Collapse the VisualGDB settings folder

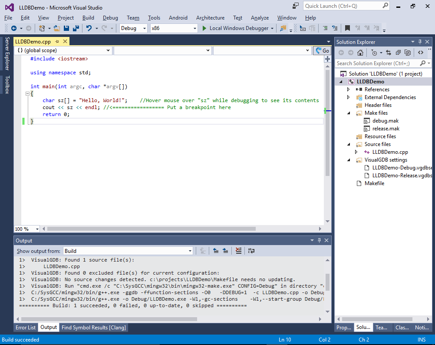(349, 160)
